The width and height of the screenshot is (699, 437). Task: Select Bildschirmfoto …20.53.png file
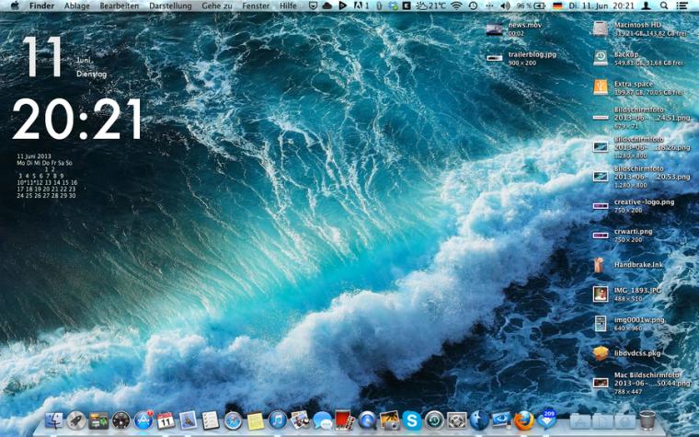(601, 177)
